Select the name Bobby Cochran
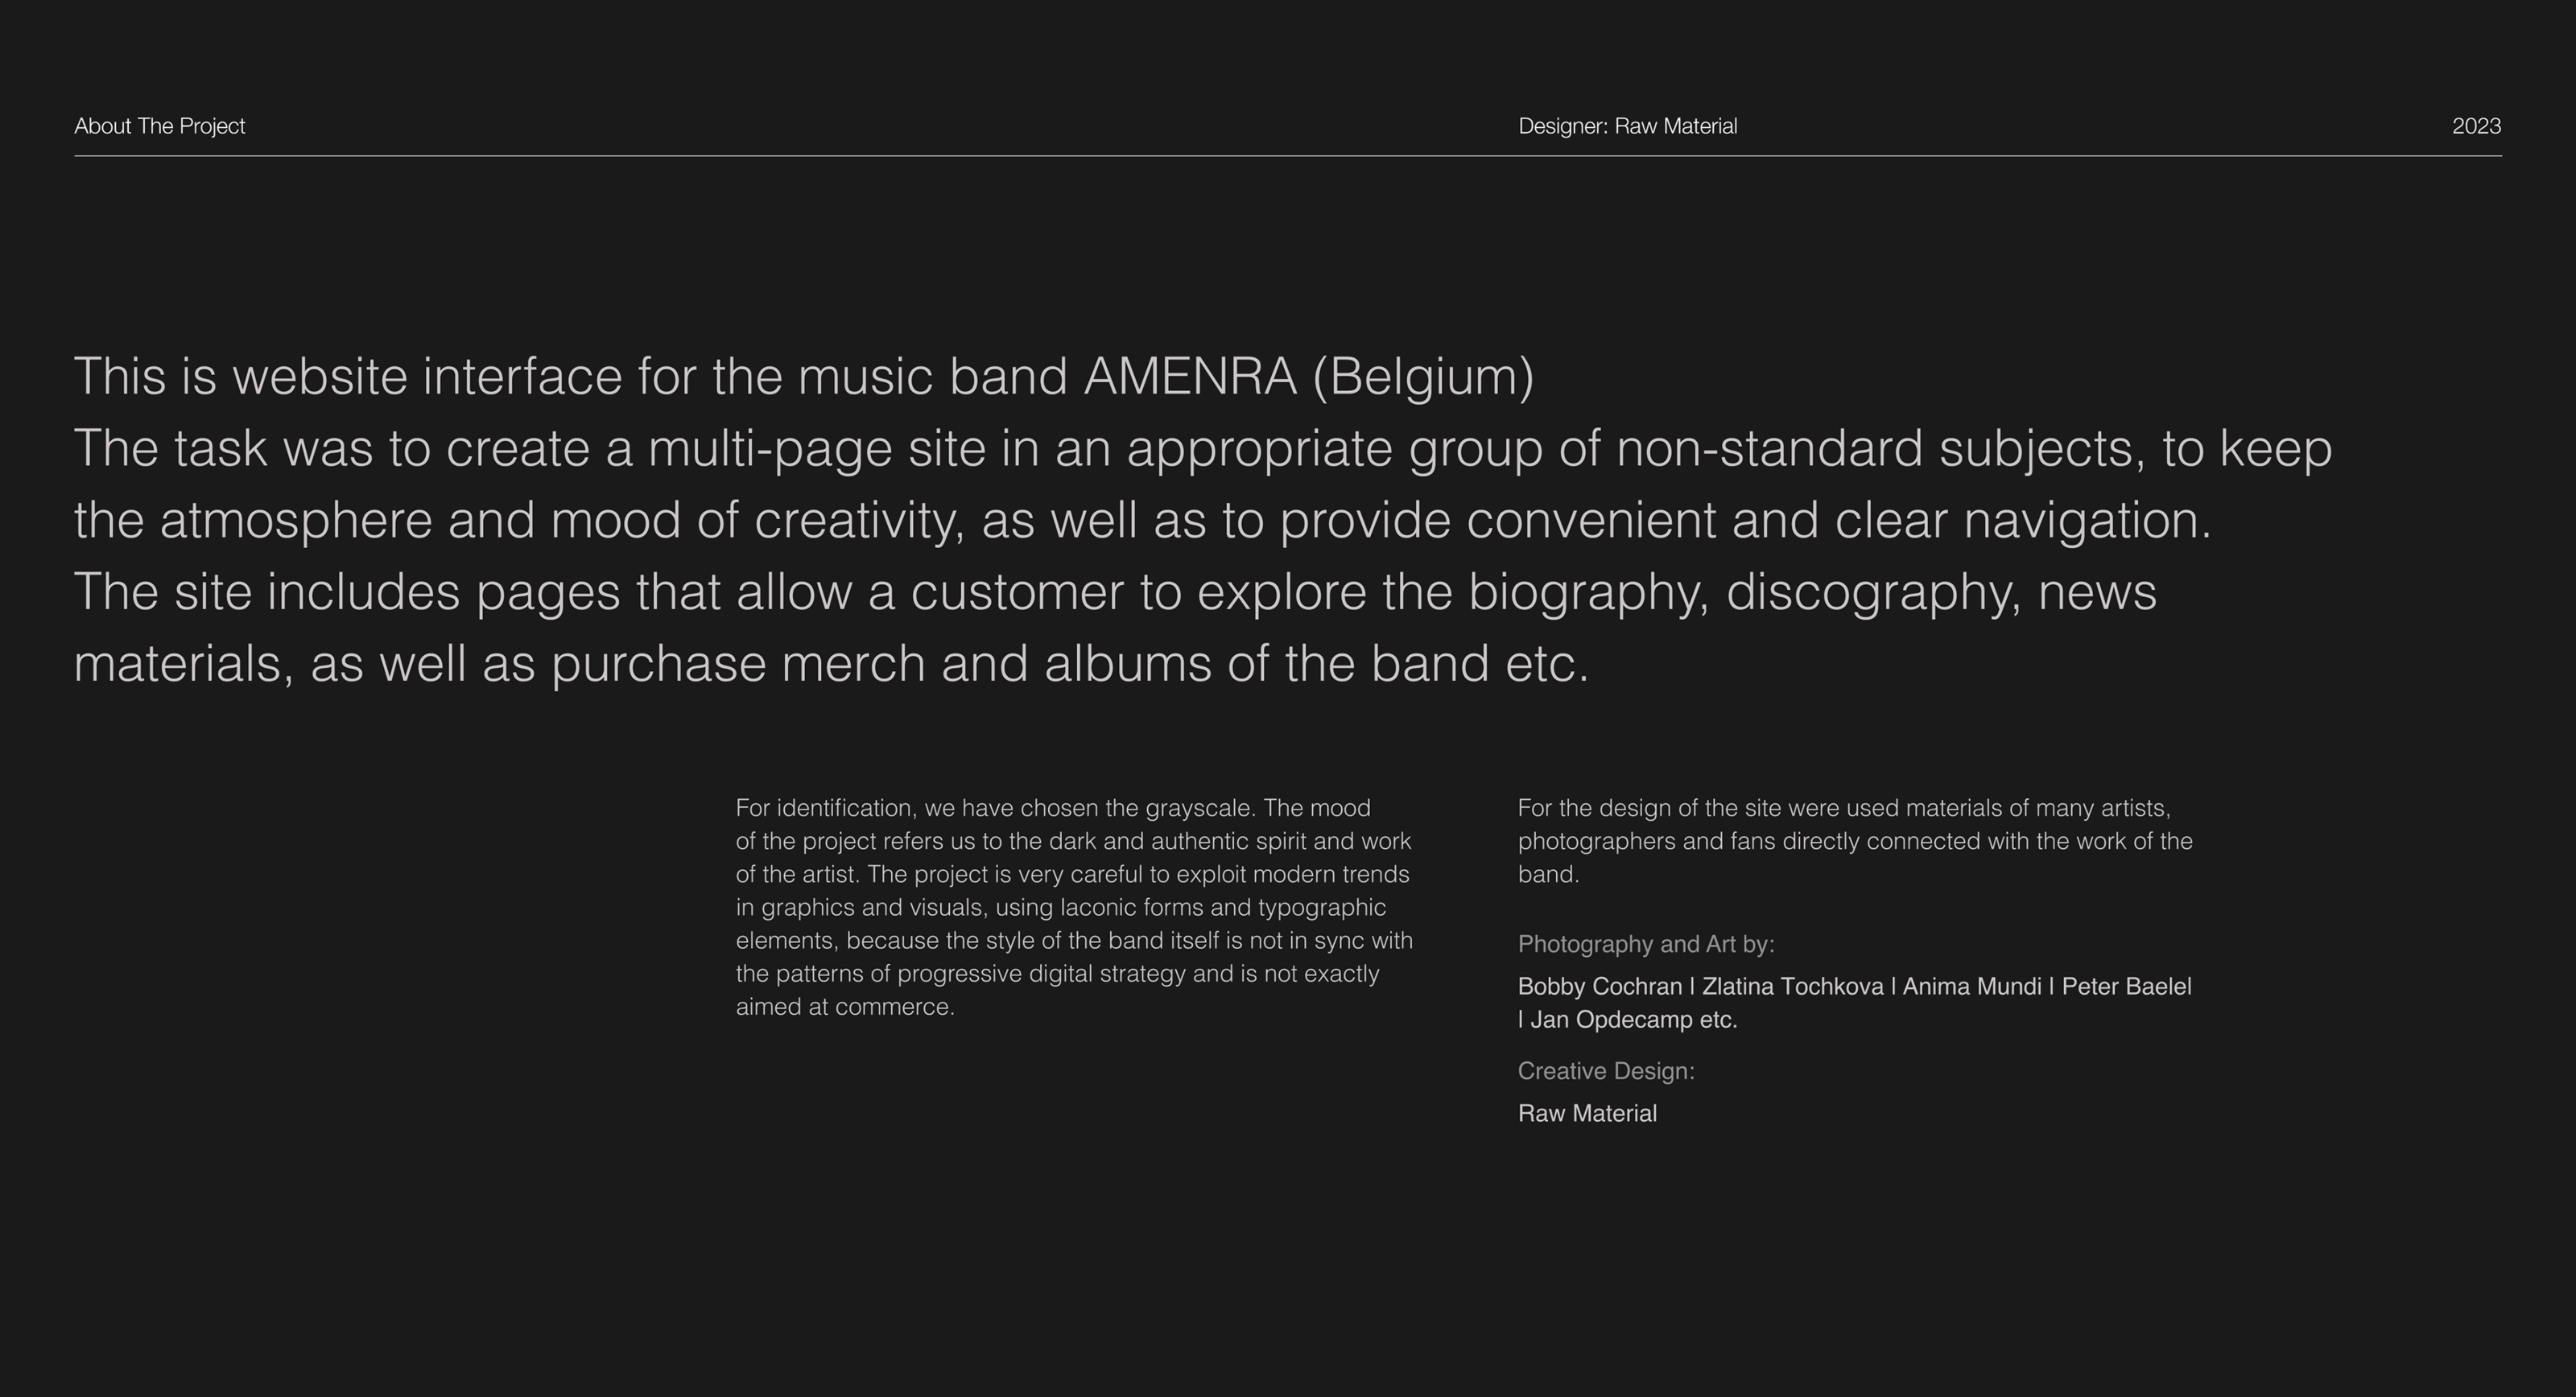 (1600, 987)
